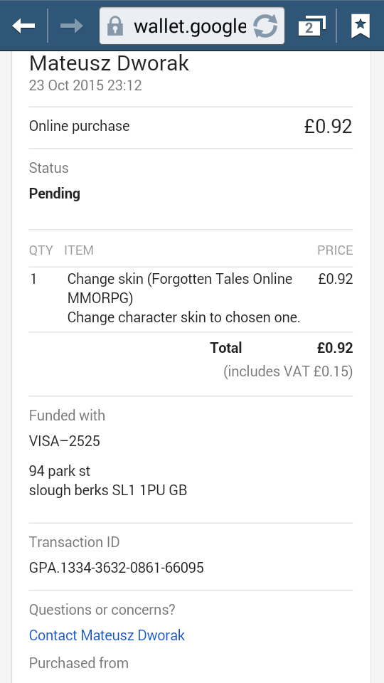
Task: Tap the Questions or concerns? label
Action: pyautogui.click(x=102, y=610)
